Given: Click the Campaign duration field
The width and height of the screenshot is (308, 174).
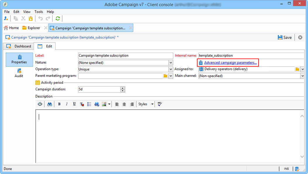Looking at the screenshot, I should (99, 89).
